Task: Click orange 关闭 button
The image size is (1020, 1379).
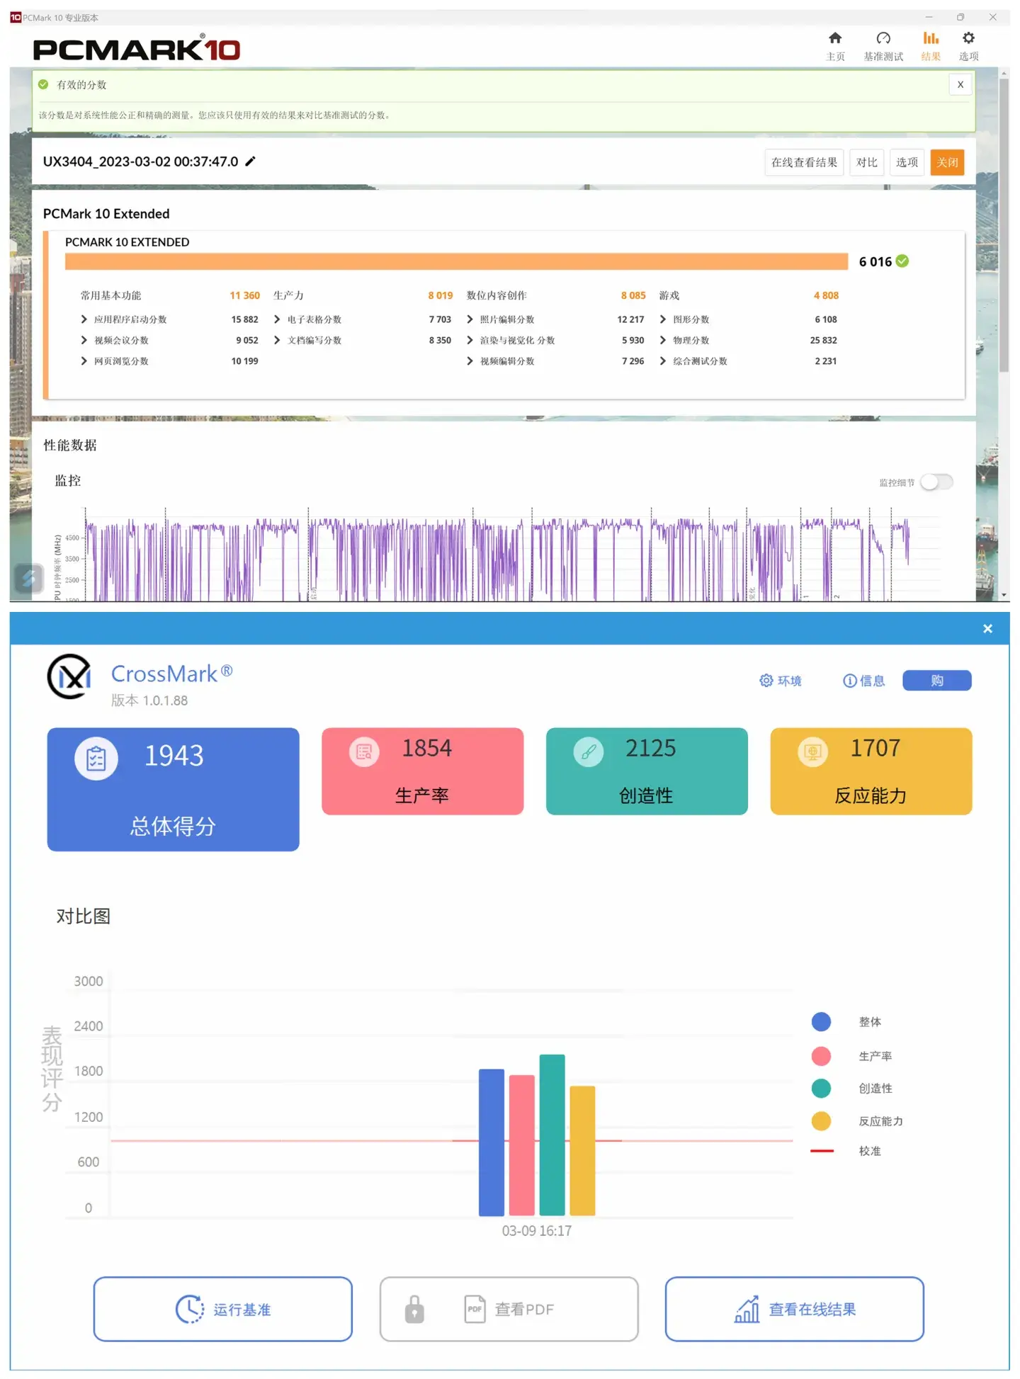Action: (x=947, y=162)
